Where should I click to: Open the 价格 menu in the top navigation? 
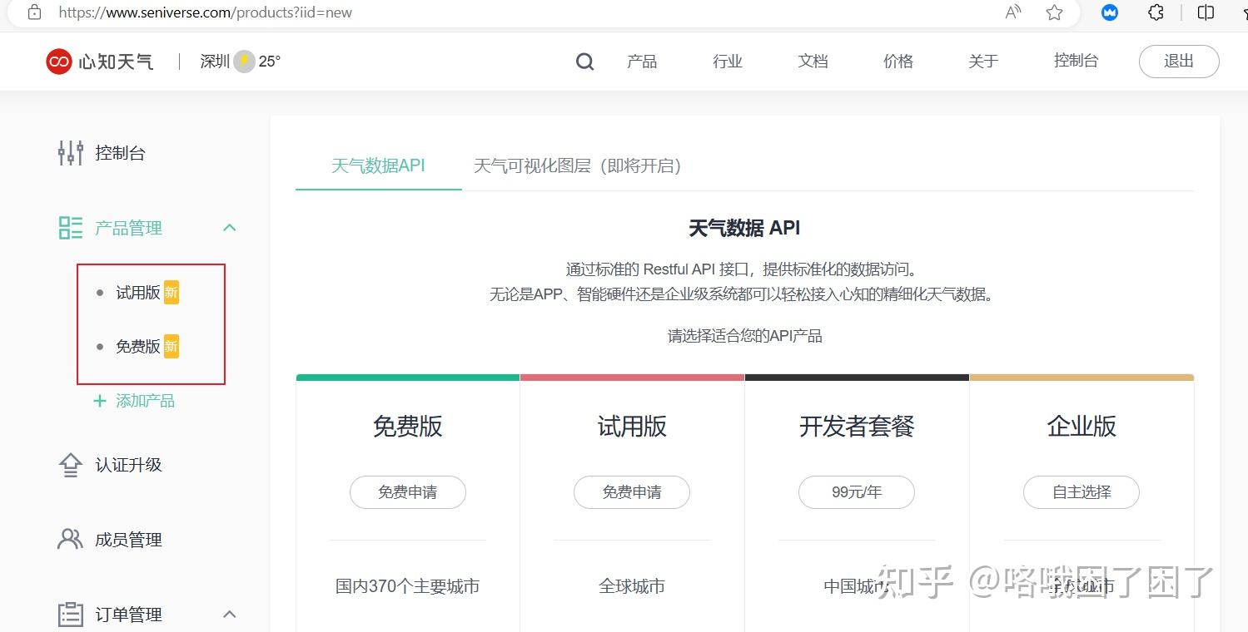897,61
